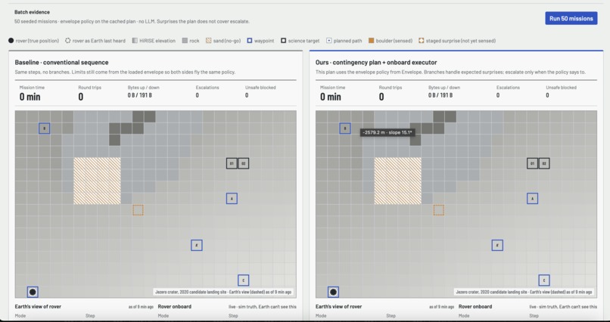The image size is (610, 322).
Task: Click the staged surprise legend icon
Action: (422, 40)
